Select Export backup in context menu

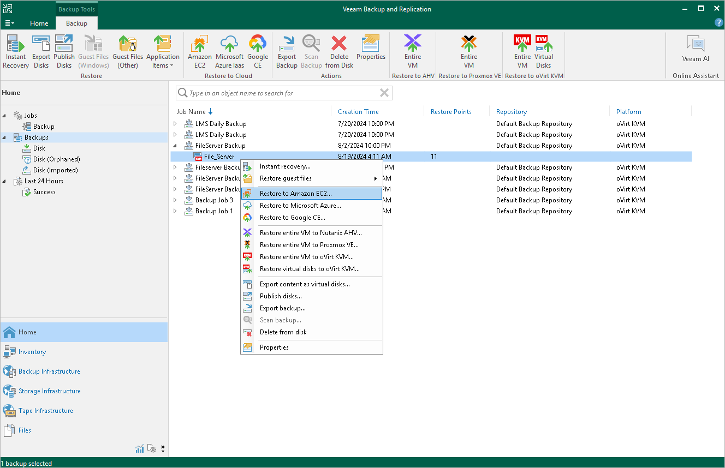[312, 308]
